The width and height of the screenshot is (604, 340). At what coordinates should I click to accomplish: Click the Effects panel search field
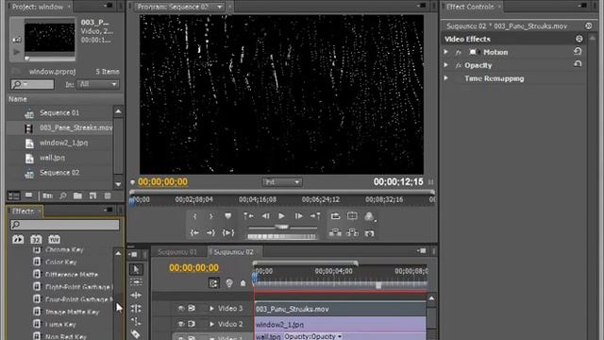65,225
